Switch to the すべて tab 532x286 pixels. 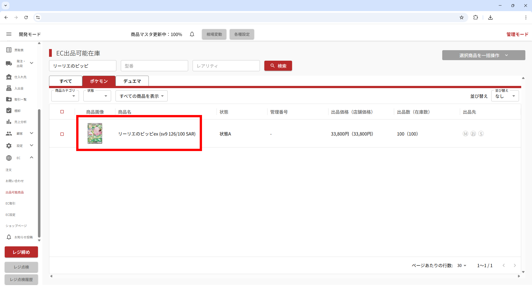click(x=66, y=81)
